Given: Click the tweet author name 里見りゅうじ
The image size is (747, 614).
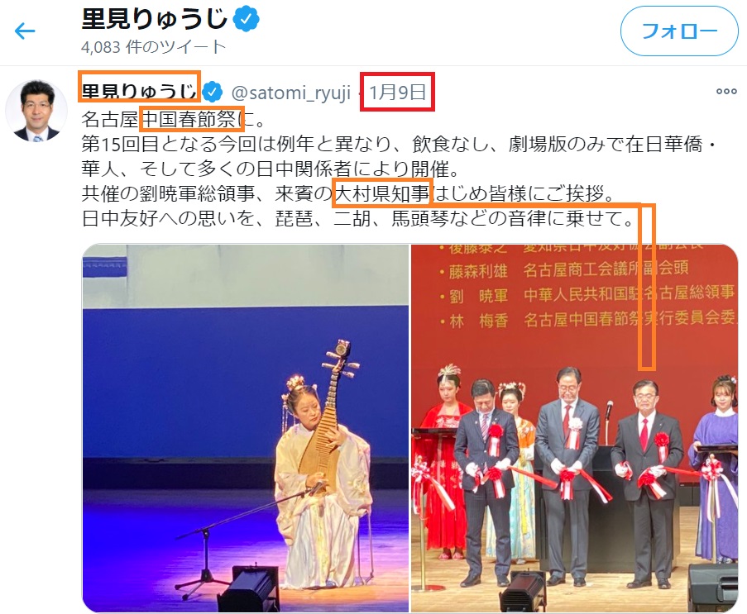Looking at the screenshot, I should click(x=139, y=92).
